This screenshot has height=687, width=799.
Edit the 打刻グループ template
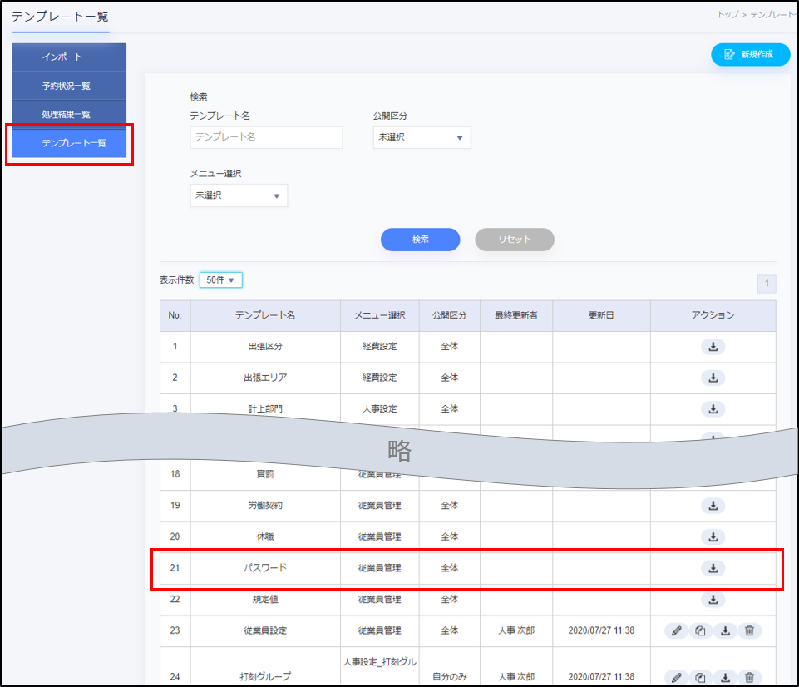point(677,677)
